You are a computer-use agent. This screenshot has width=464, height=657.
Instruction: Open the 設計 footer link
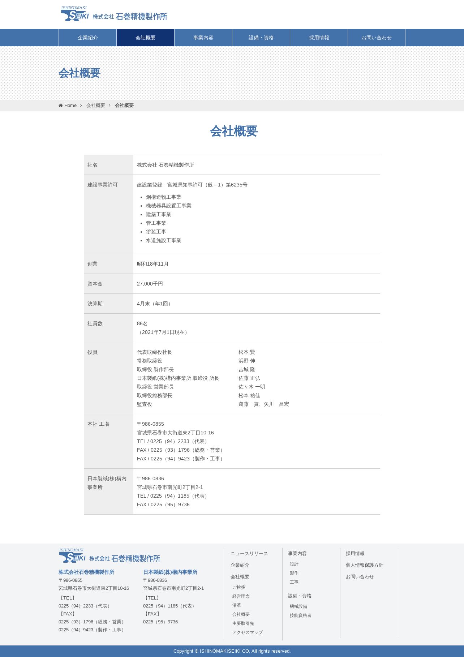(x=294, y=564)
